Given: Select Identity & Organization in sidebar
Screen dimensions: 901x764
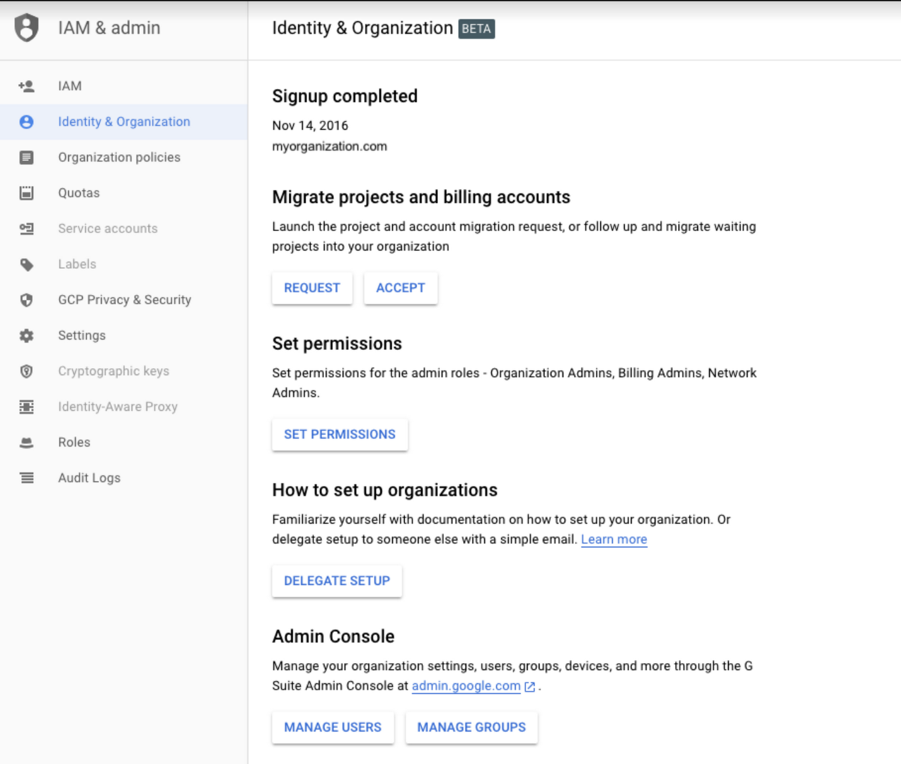Looking at the screenshot, I should [x=124, y=122].
